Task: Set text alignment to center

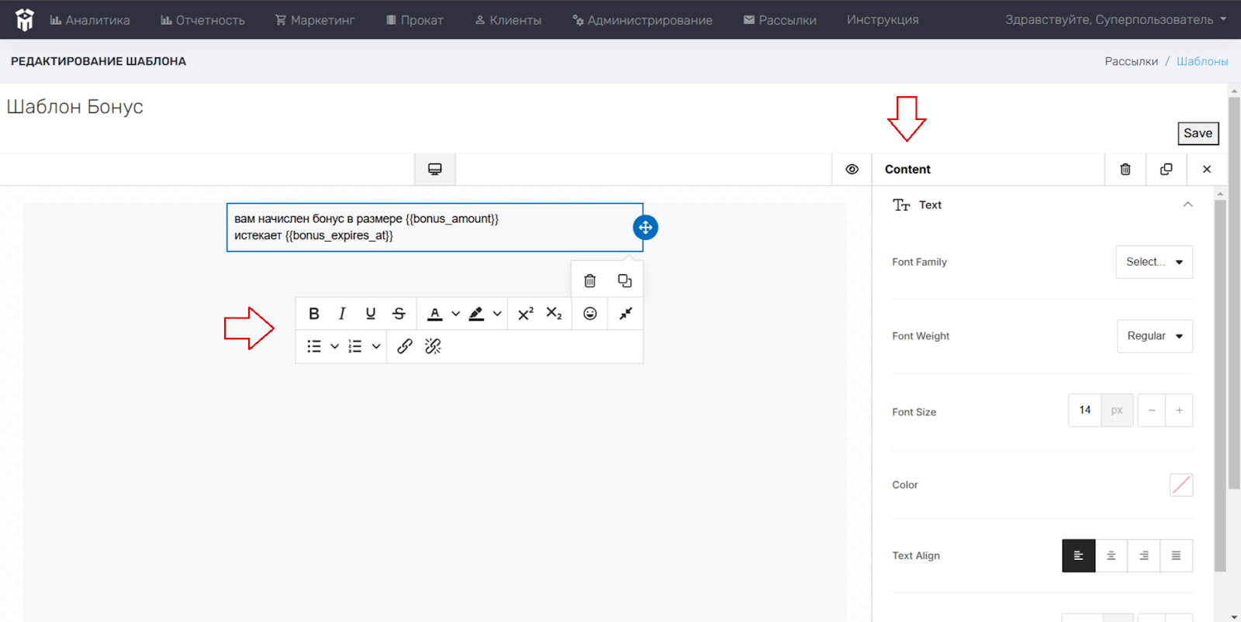Action: 1111,555
